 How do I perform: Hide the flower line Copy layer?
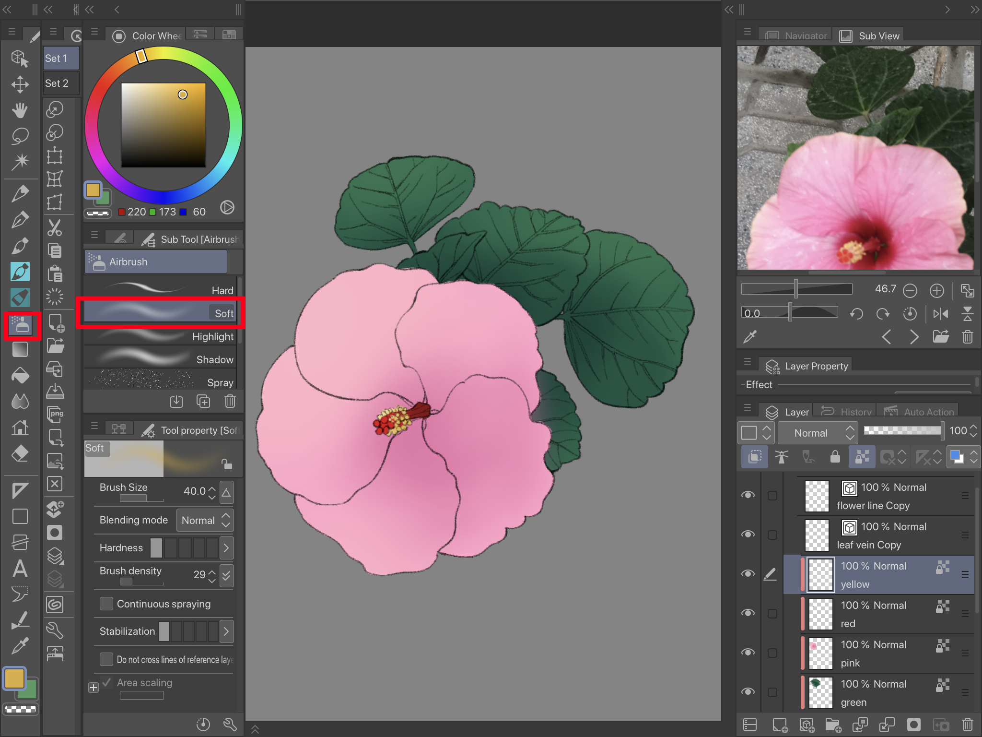pyautogui.click(x=748, y=495)
